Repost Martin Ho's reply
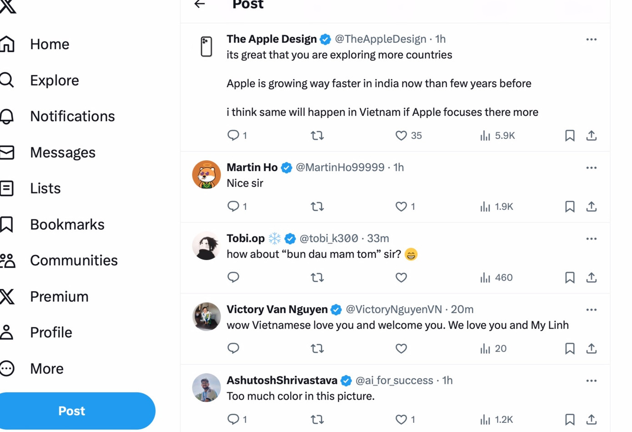The image size is (632, 432). coord(317,207)
